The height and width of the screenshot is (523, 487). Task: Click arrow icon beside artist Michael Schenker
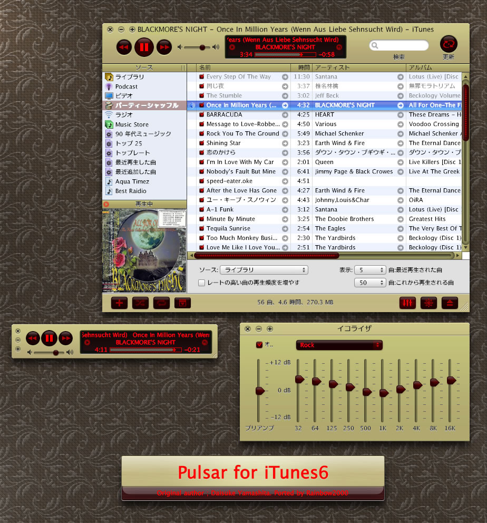(401, 134)
